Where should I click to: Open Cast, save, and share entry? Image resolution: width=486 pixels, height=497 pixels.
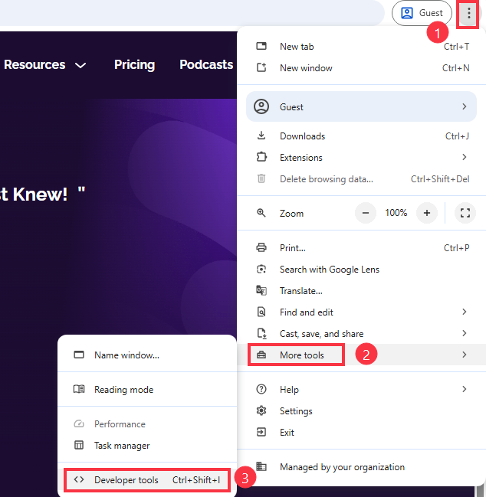pyautogui.click(x=362, y=334)
